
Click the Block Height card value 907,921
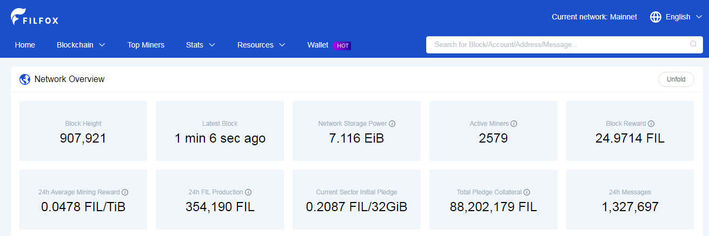click(x=83, y=138)
